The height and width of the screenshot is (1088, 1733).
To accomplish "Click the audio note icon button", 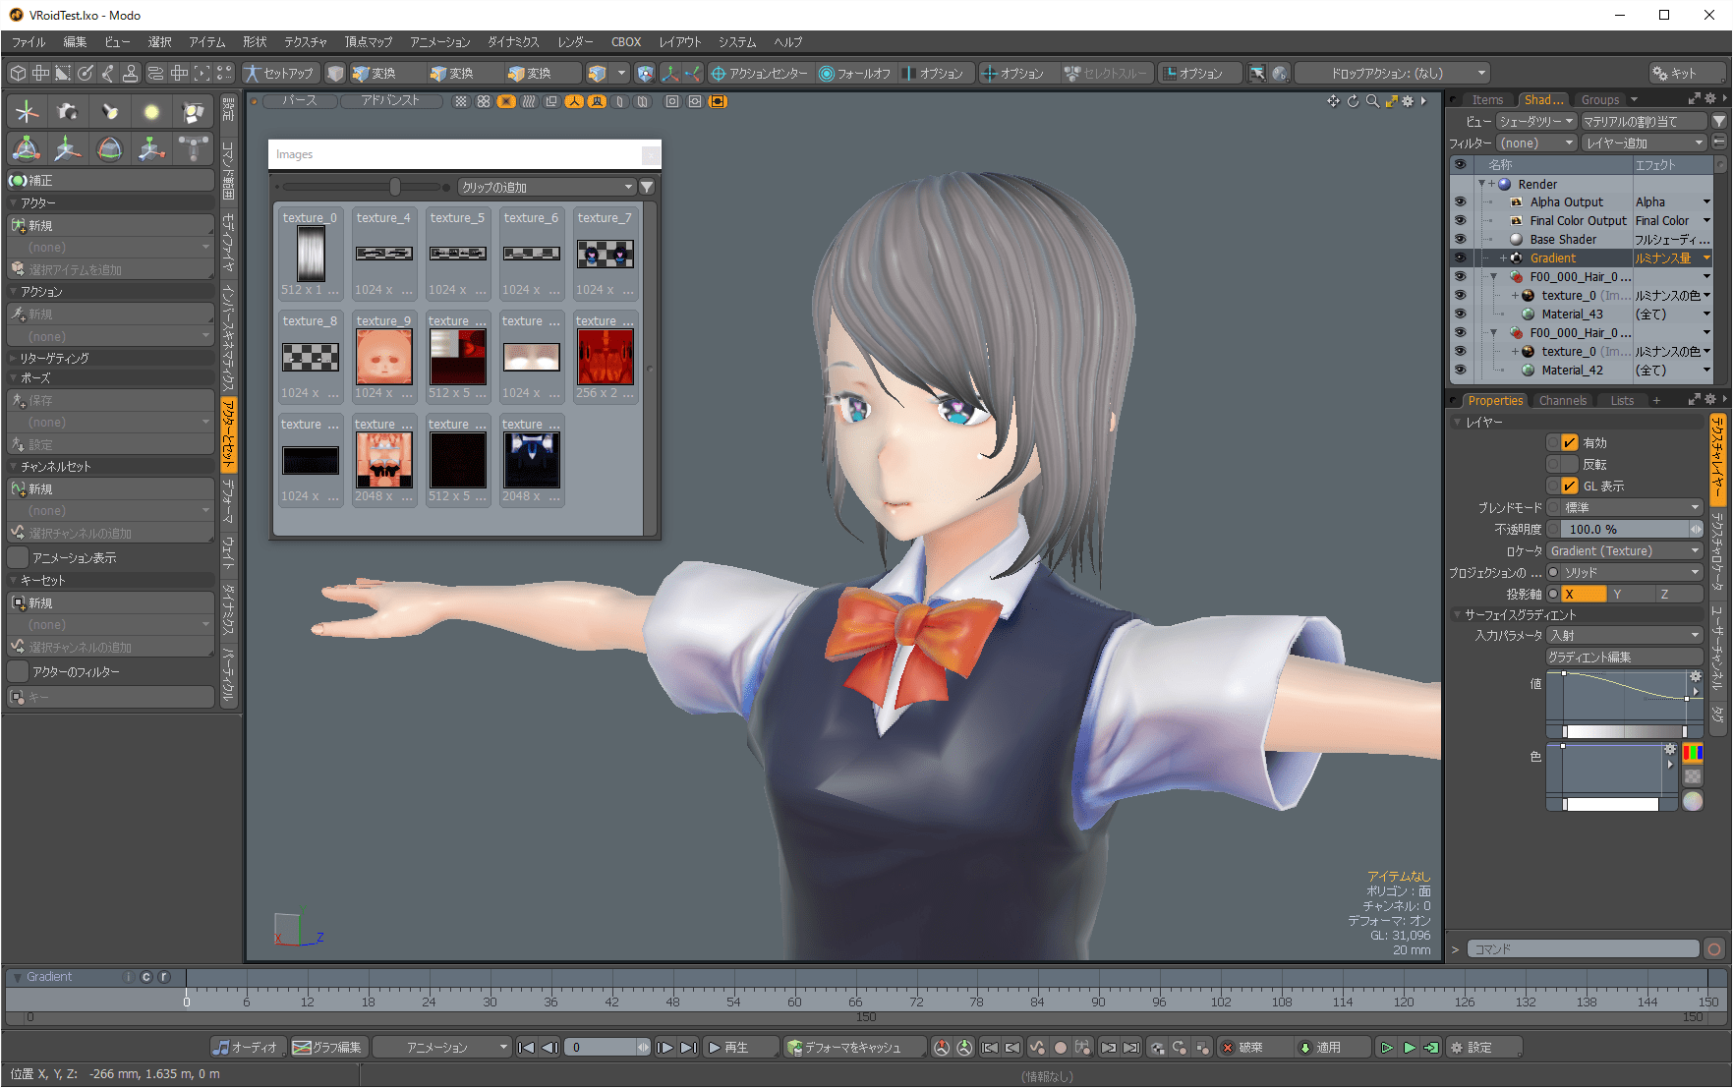I will click(x=248, y=1048).
